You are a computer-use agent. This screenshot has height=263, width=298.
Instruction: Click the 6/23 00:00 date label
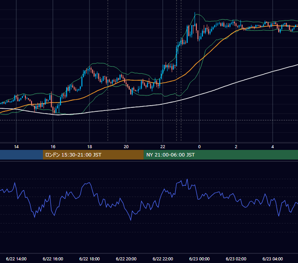(x=199, y=259)
